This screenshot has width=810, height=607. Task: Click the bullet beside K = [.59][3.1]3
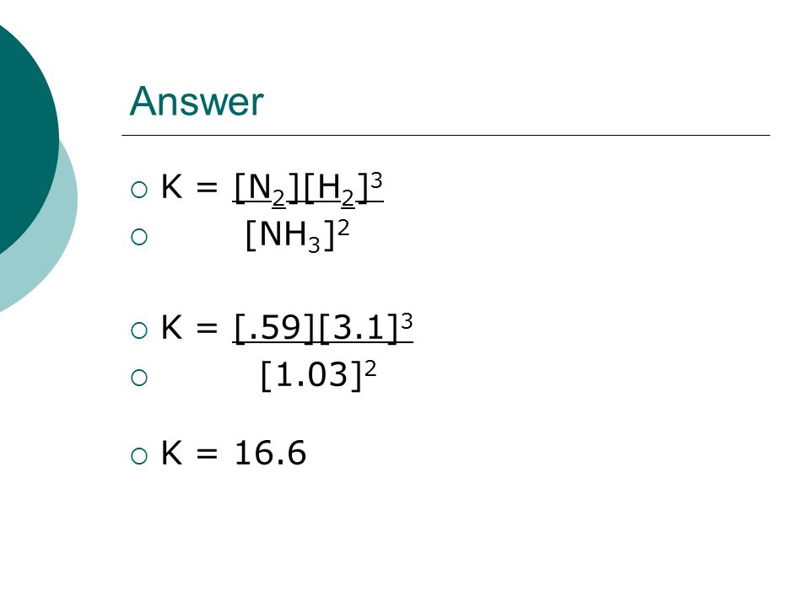[x=139, y=330]
